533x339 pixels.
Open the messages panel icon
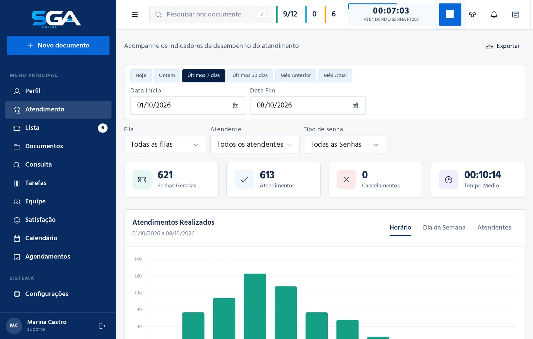(x=515, y=14)
